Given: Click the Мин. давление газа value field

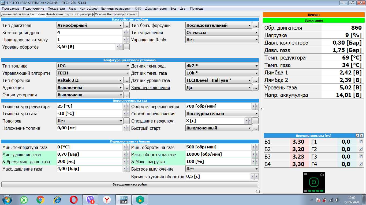Looking at the screenshot, I should pyautogui.click(x=89, y=155).
